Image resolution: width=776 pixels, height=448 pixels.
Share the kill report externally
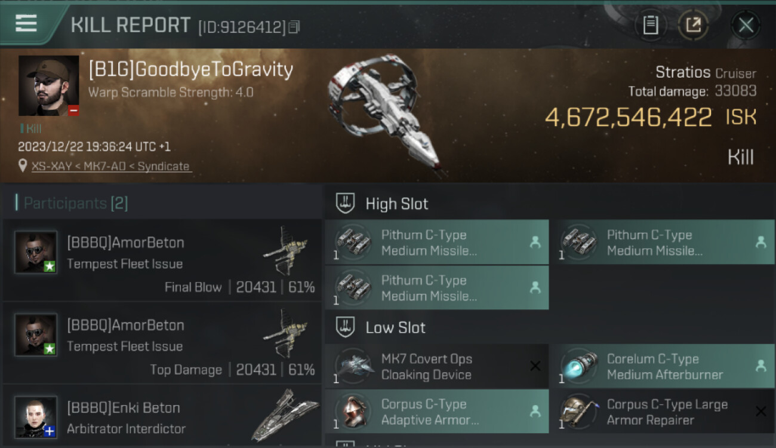(x=693, y=25)
